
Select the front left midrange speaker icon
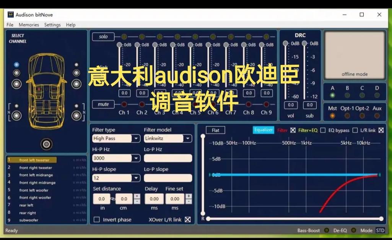tap(16, 73)
